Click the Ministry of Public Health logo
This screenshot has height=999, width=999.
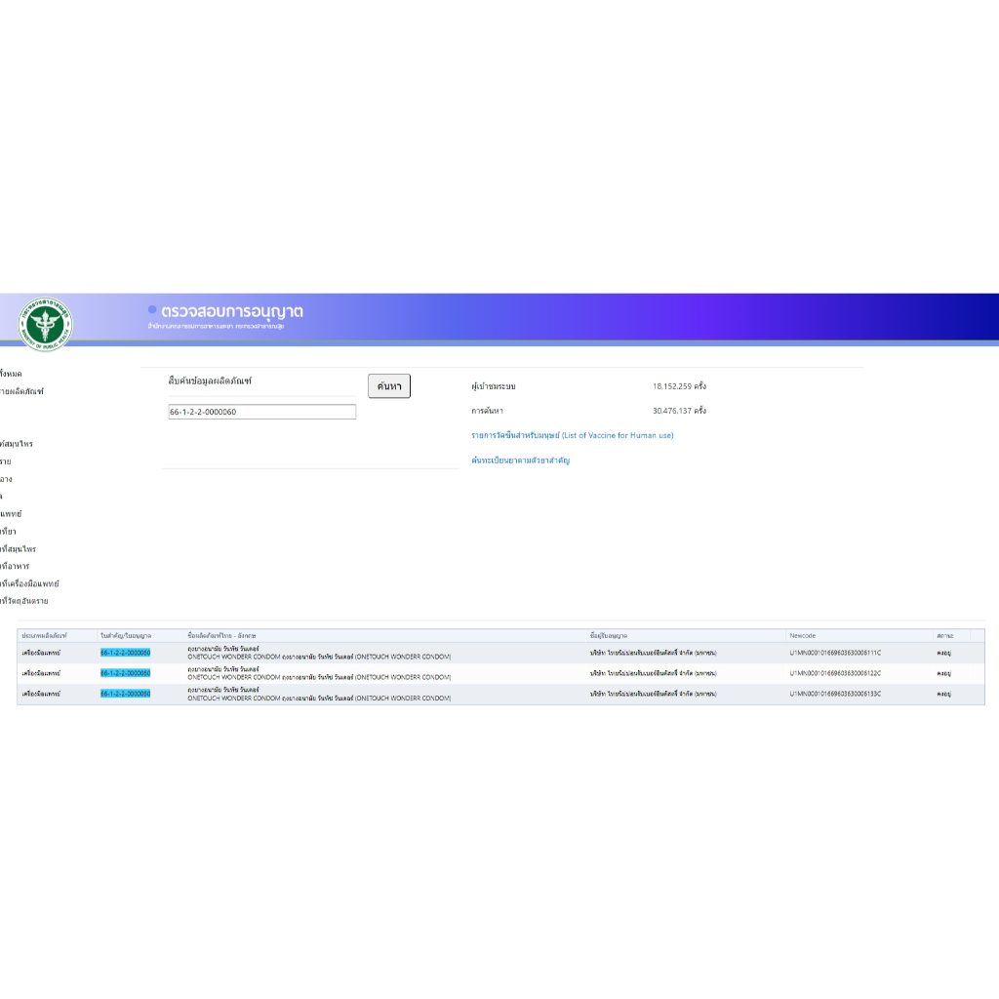tap(45, 324)
